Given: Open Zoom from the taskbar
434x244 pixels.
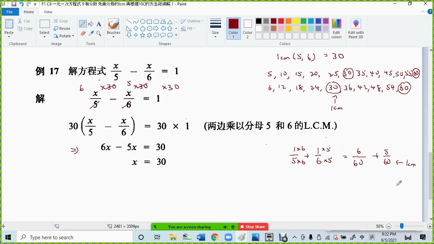Looking at the screenshot, I should pyautogui.click(x=228, y=237).
